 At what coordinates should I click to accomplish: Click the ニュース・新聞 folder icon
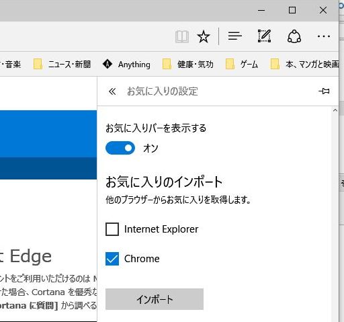(x=38, y=64)
